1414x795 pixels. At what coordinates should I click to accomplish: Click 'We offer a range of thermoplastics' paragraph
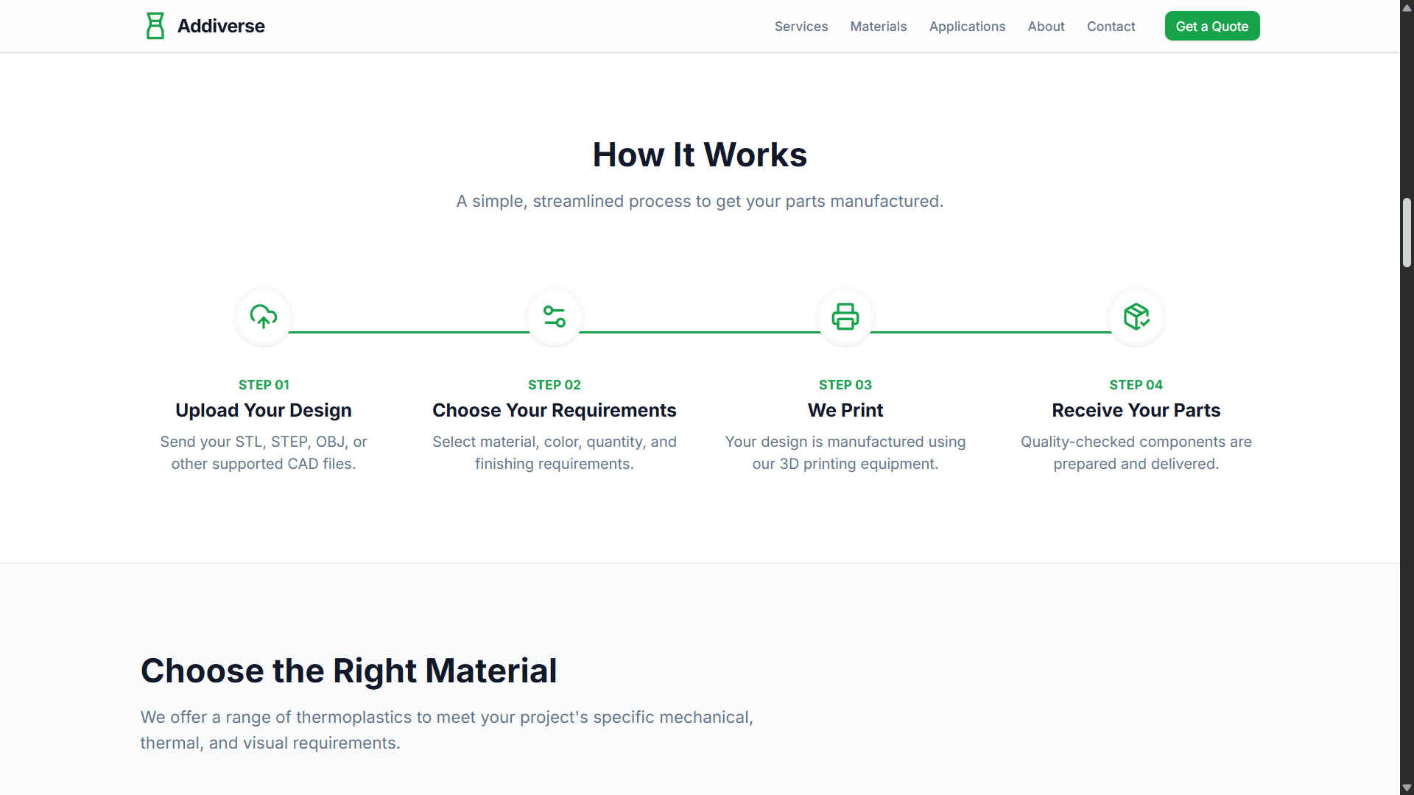tap(447, 729)
